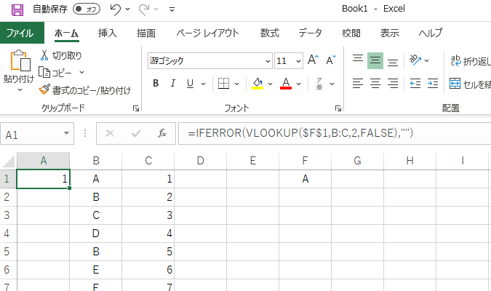Open the Customize Quick Access Toolbar dropdown
The height and width of the screenshot is (291, 491).
coord(172,9)
